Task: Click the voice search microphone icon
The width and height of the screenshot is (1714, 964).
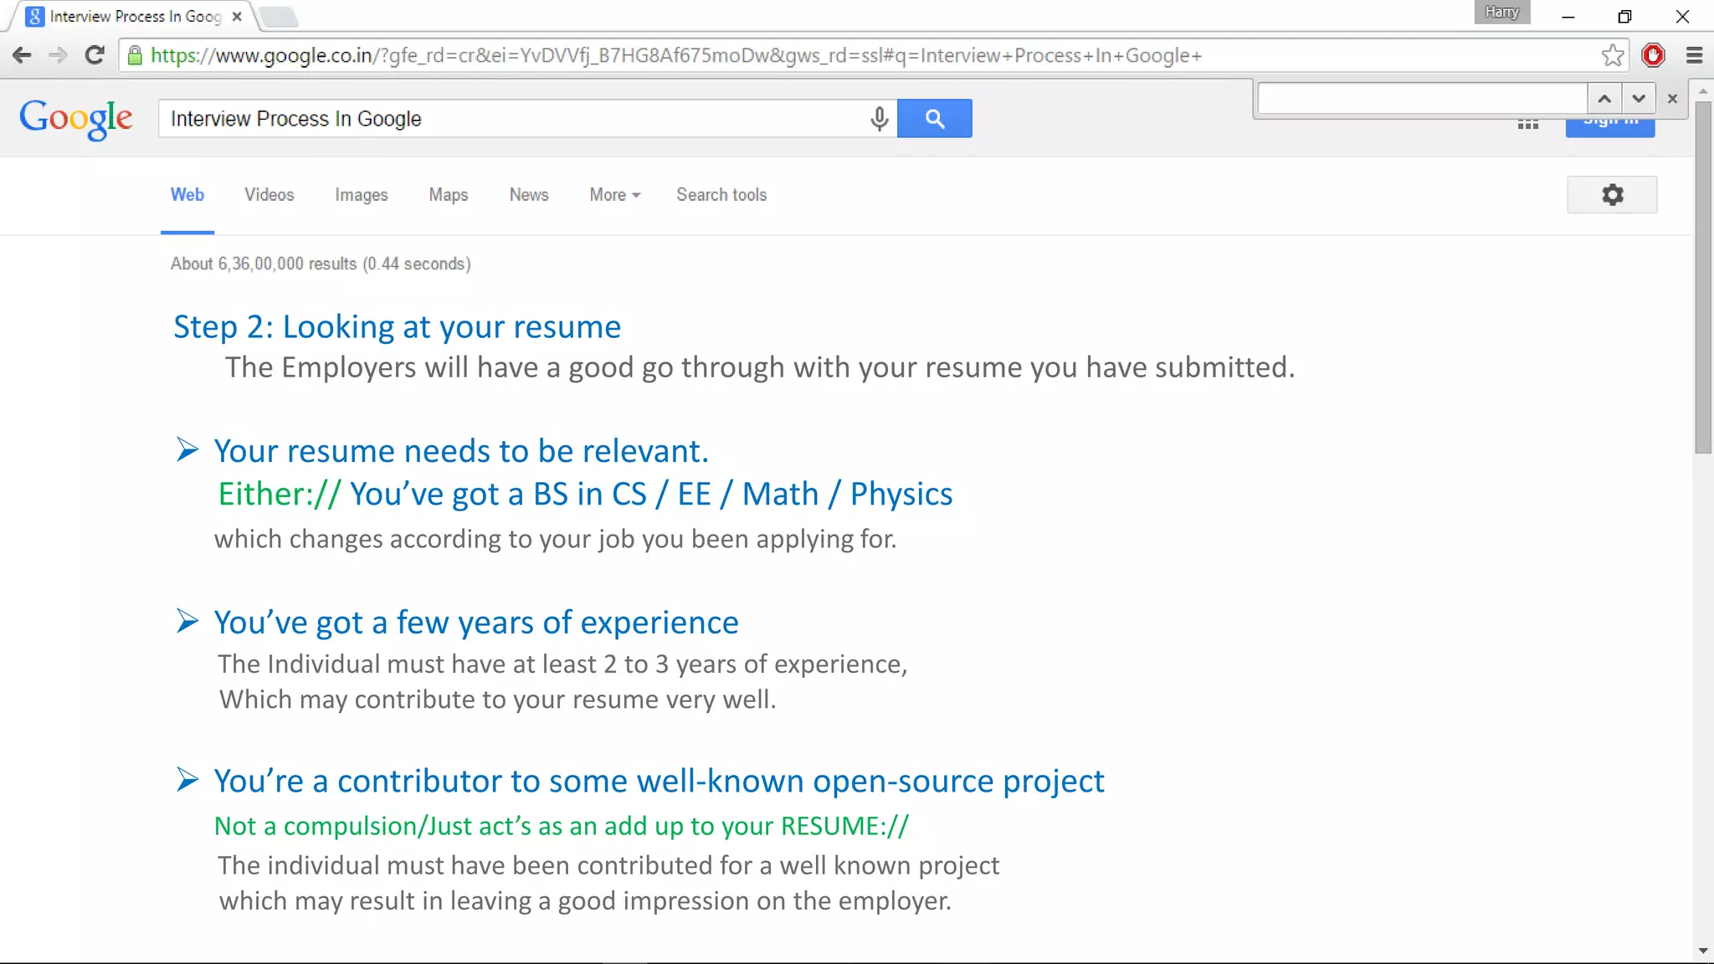Action: pos(879,119)
